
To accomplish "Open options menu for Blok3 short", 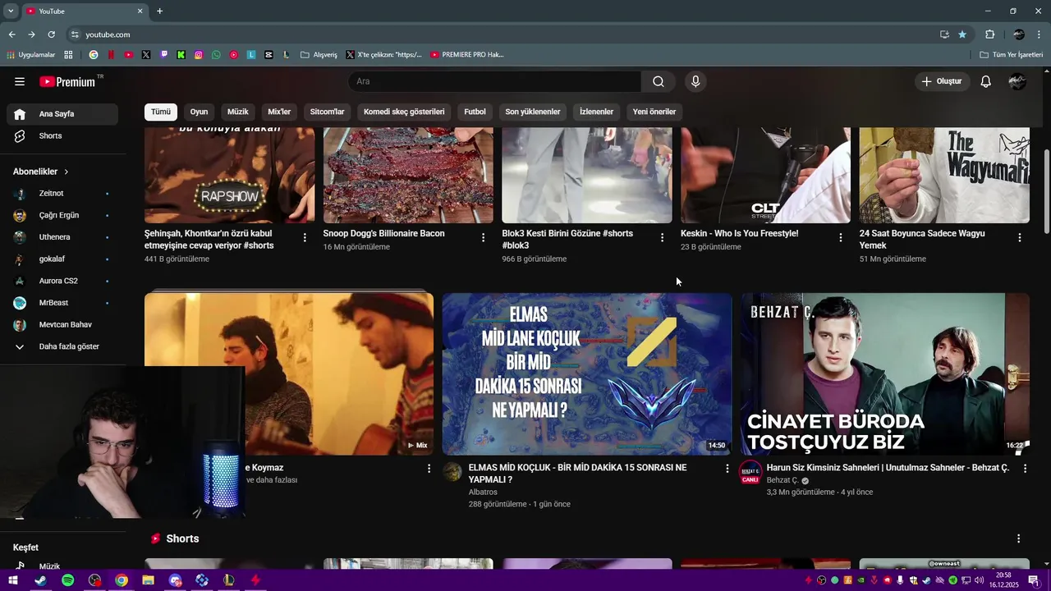I will pos(662,237).
